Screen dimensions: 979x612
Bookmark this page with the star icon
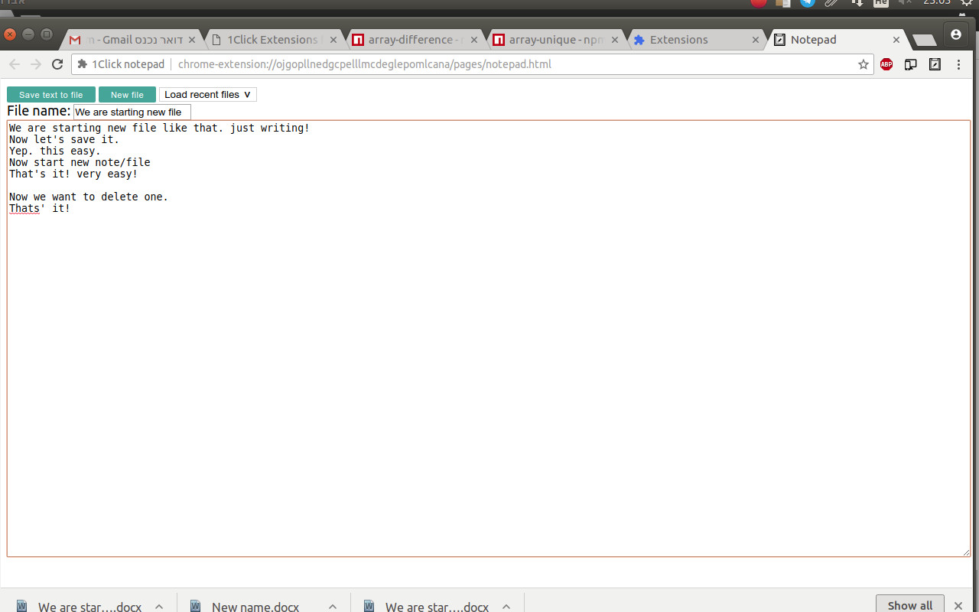[x=864, y=64]
